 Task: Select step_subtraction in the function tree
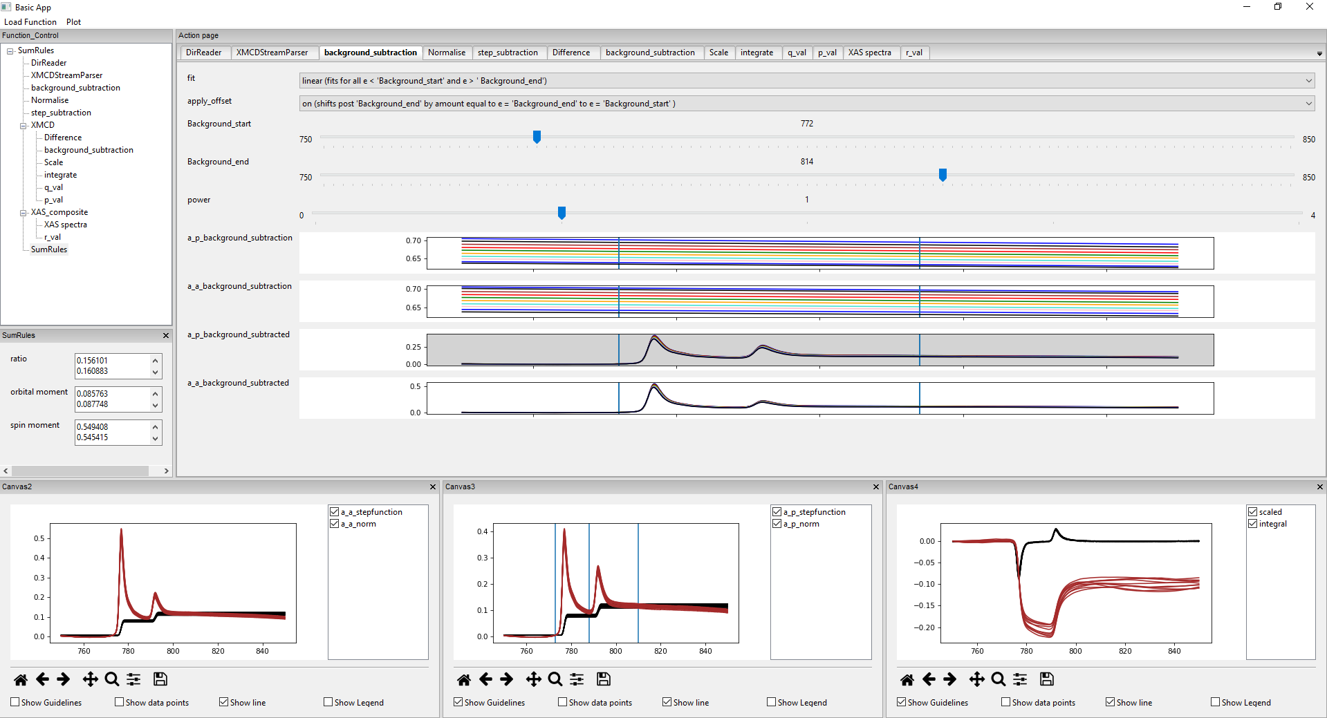[x=61, y=113]
